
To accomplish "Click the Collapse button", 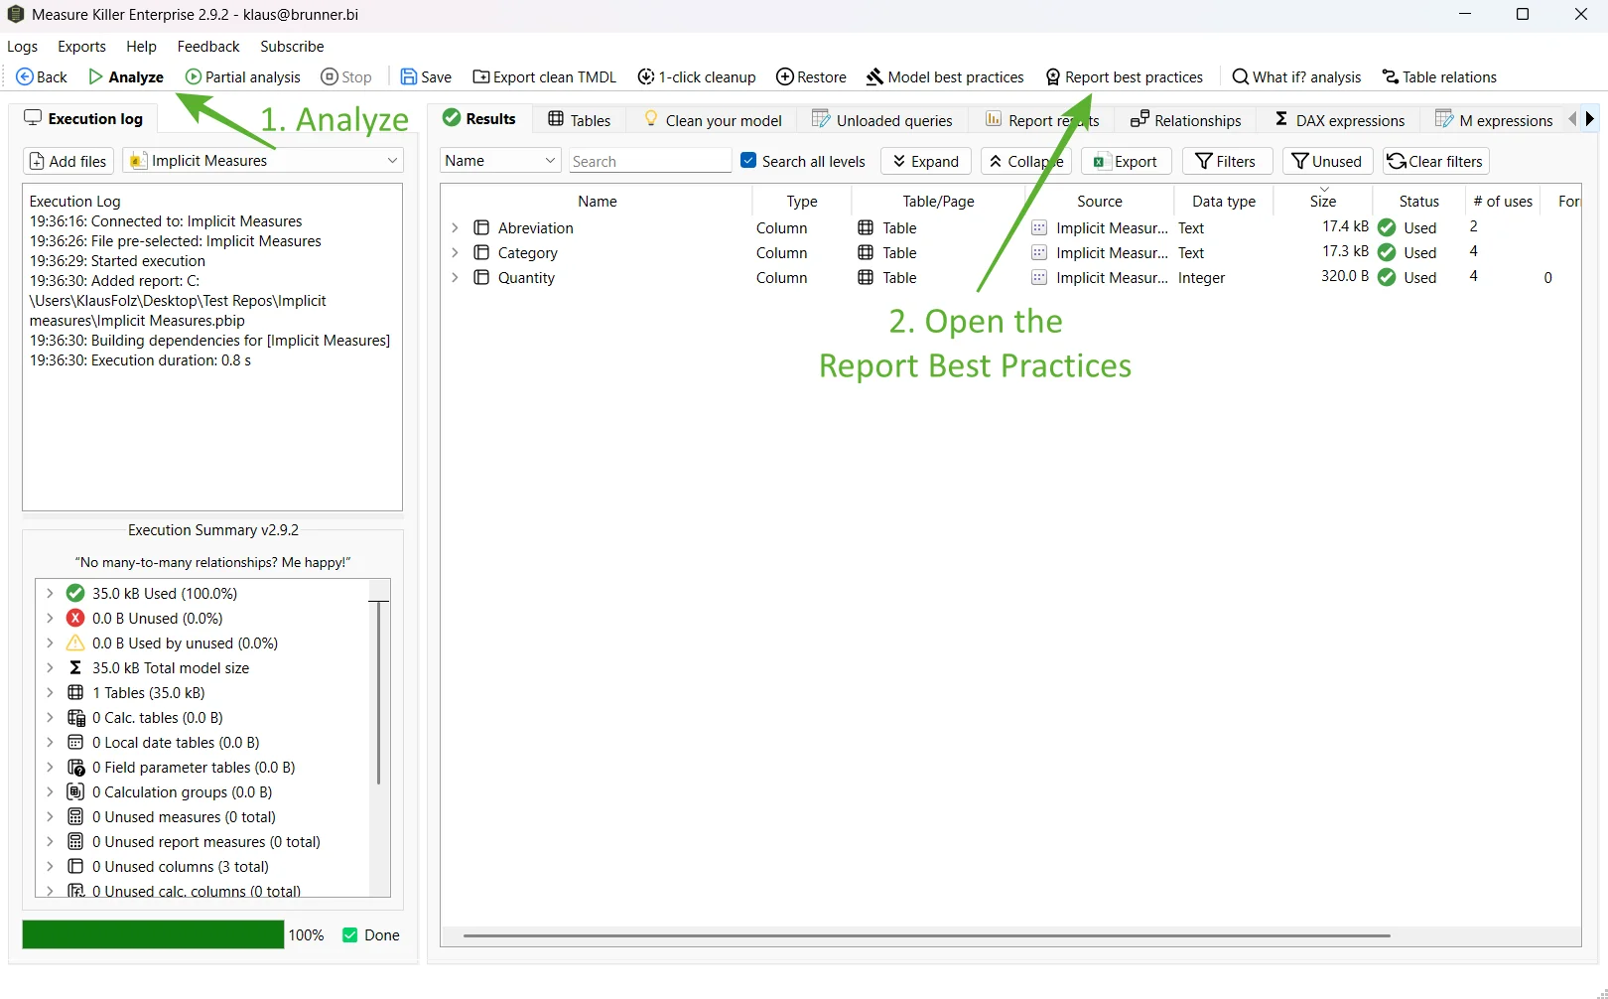I will 1025,161.
